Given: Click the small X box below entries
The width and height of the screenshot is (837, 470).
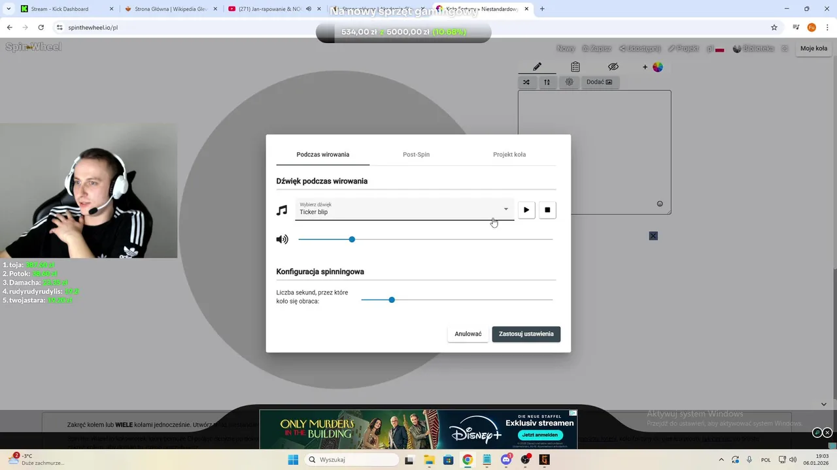Looking at the screenshot, I should coord(653,236).
